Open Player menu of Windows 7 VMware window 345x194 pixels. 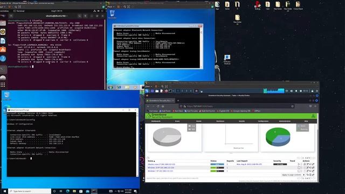[111, 7]
